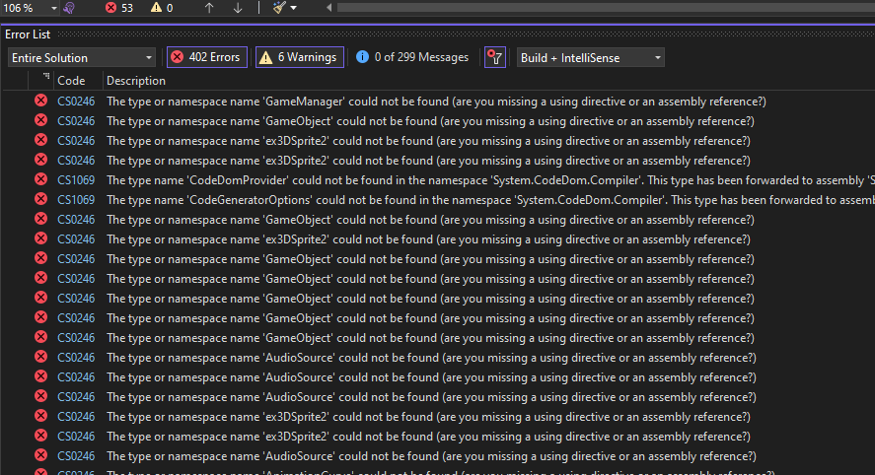The image size is (875, 475).
Task: Open the first CS1069 error code link
Action: 76,180
